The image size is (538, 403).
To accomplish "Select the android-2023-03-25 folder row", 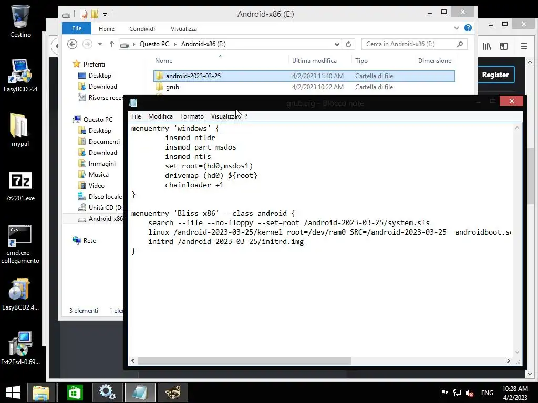I will click(304, 76).
